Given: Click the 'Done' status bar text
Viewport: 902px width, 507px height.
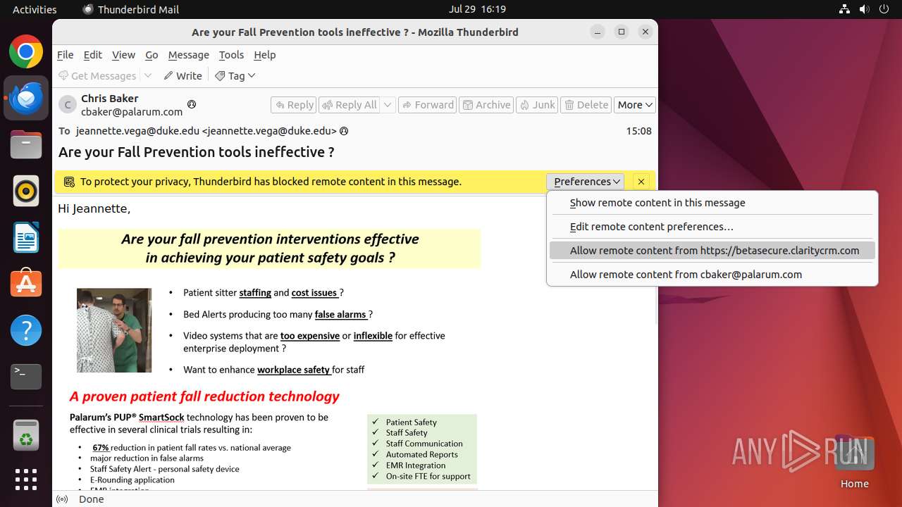Looking at the screenshot, I should [92, 499].
